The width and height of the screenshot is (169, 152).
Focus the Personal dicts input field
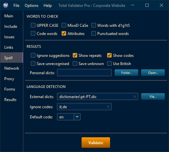[84, 73]
